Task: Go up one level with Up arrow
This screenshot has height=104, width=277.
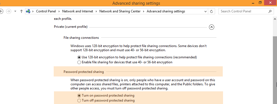Action: tap(21, 11)
